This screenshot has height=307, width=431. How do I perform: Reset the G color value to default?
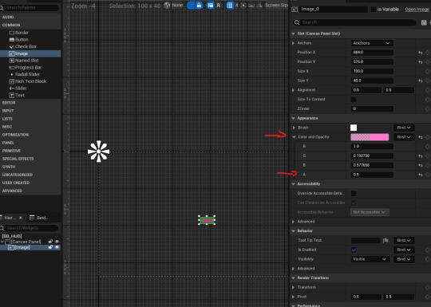[x=421, y=156]
